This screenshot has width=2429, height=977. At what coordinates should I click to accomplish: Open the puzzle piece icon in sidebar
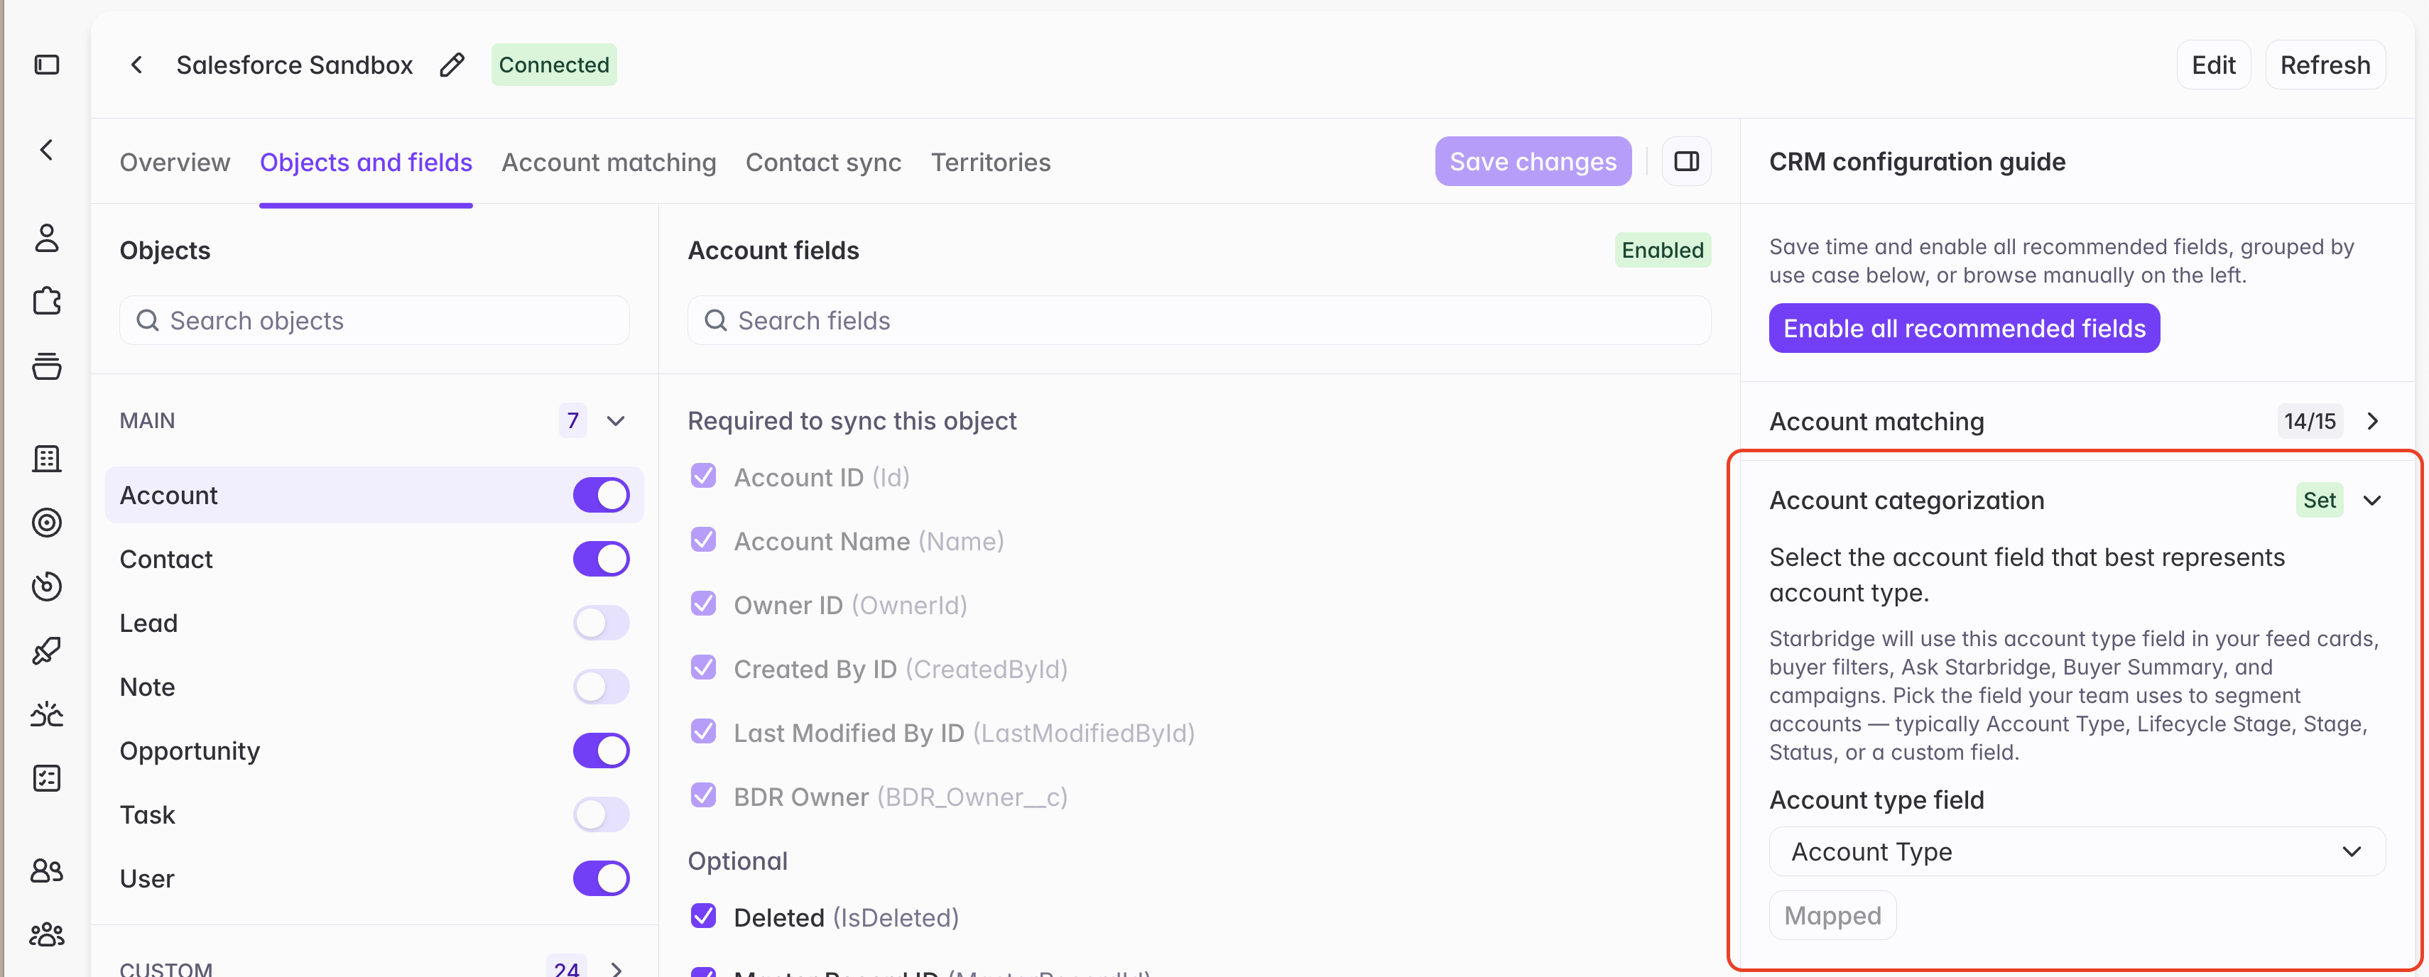[x=47, y=302]
